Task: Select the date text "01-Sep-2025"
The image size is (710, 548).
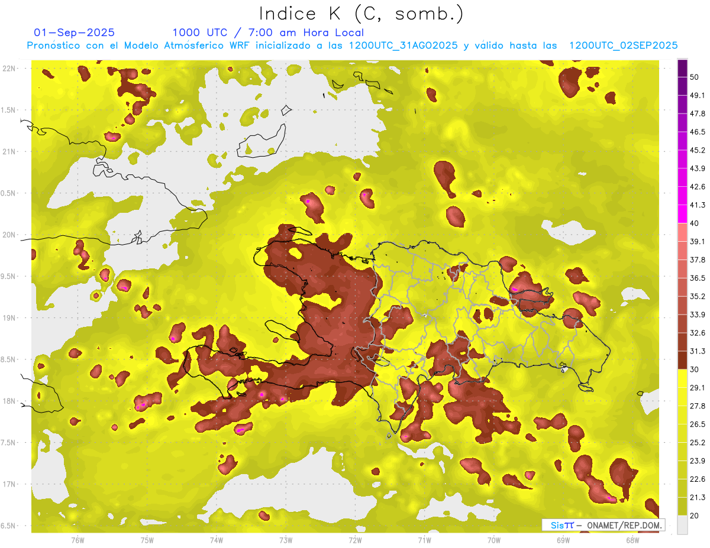Action: pyautogui.click(x=75, y=33)
